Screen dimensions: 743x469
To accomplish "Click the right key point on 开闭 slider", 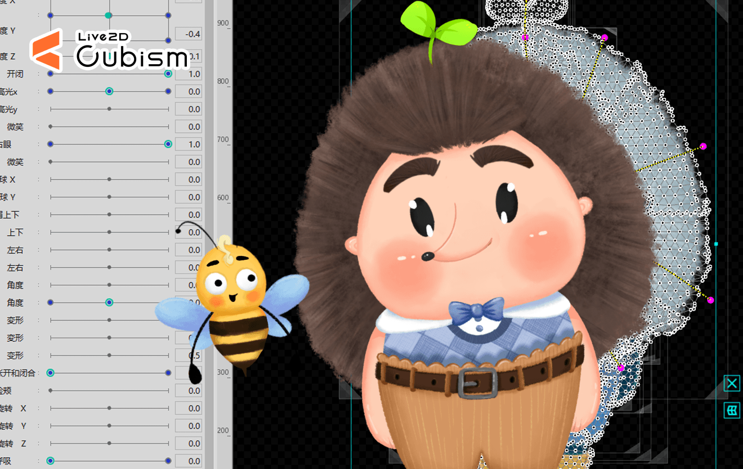I will click(x=168, y=74).
